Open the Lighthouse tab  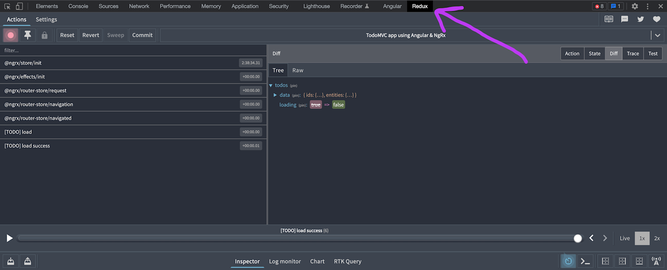tap(317, 6)
